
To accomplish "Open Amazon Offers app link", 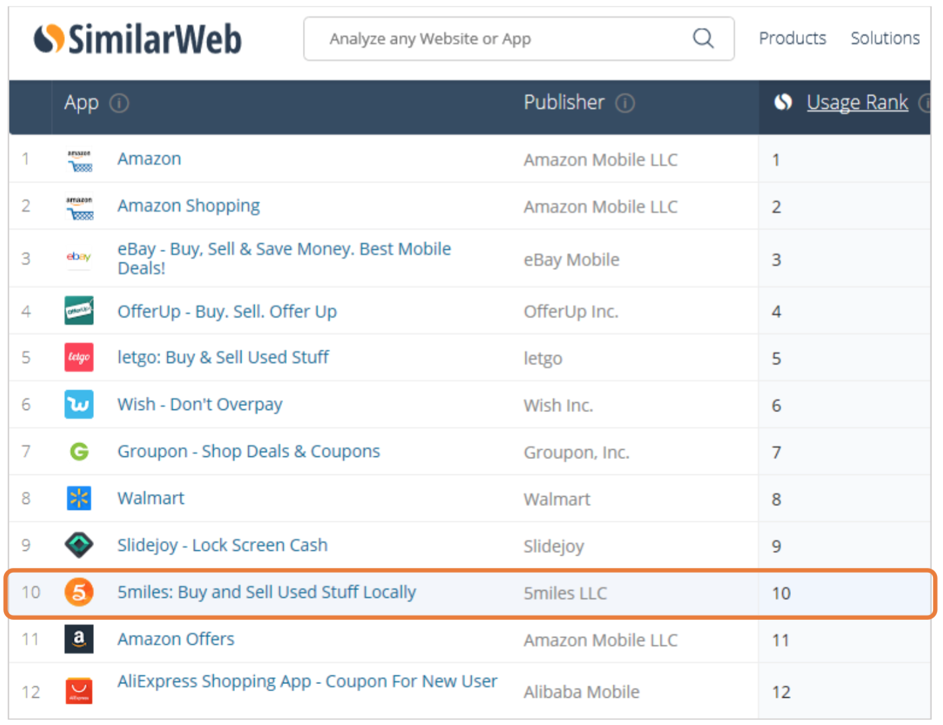I will (x=176, y=639).
